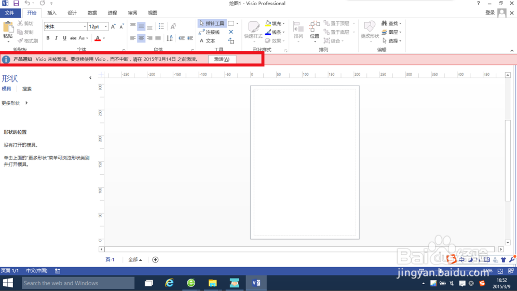The image size is (517, 291).
Task: Open the 12pt font size dropdown
Action: 106,26
